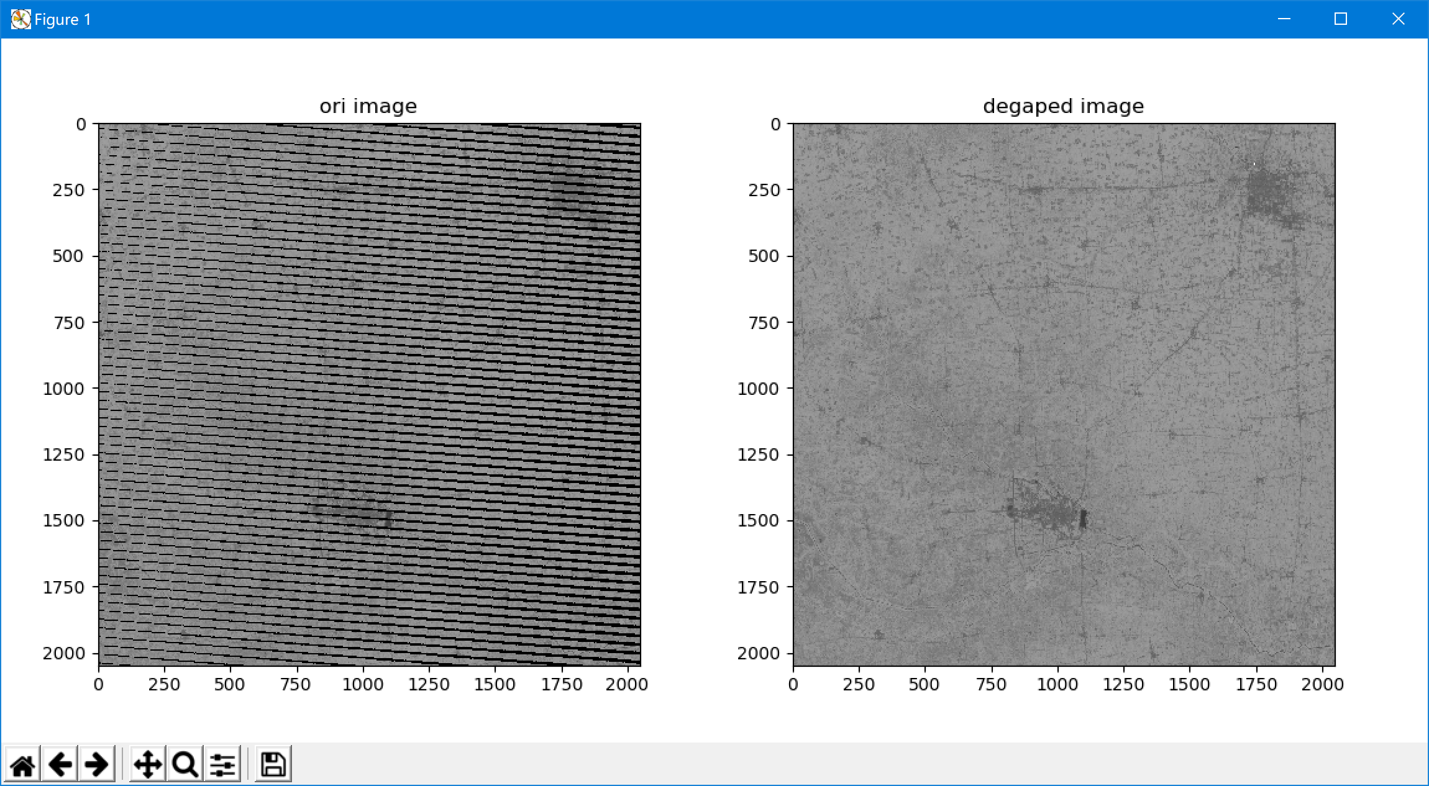
Task: Close the Figure 1 window
Action: 1398,19
